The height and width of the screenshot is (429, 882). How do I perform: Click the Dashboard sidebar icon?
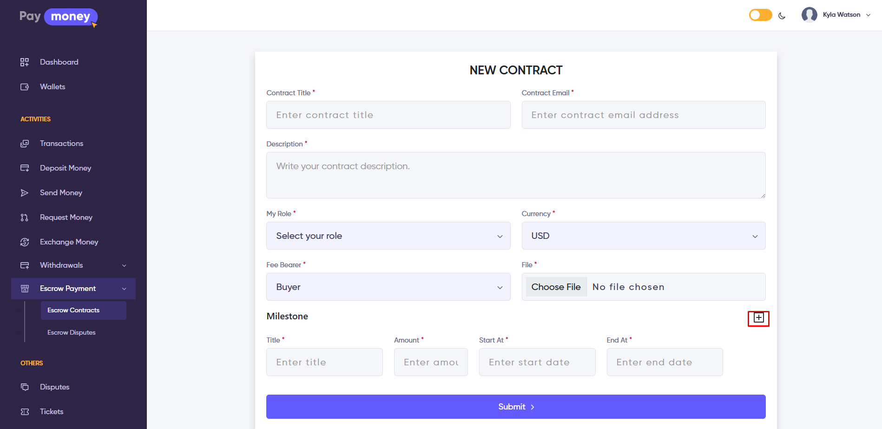(x=25, y=62)
